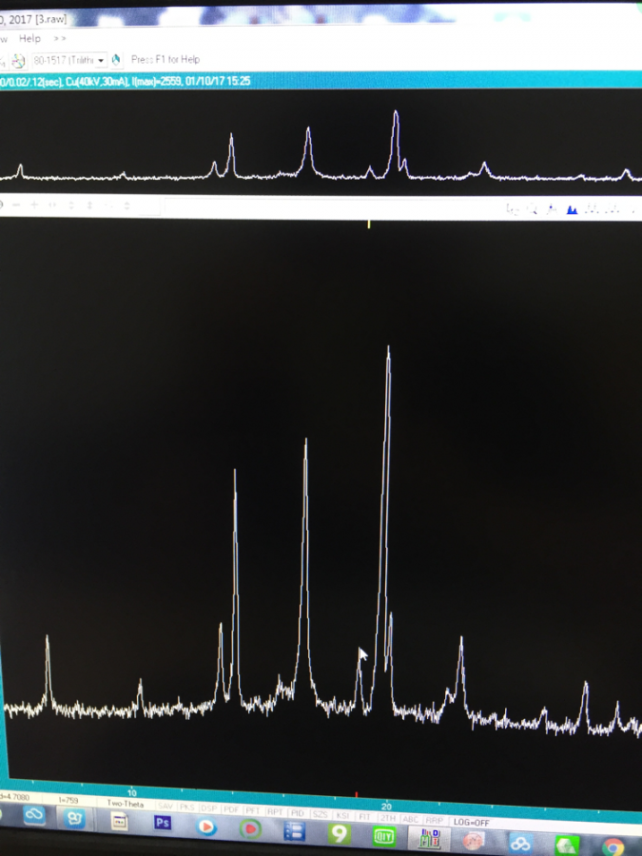Click the 2TH status bar button
The width and height of the screenshot is (642, 856).
(x=388, y=818)
